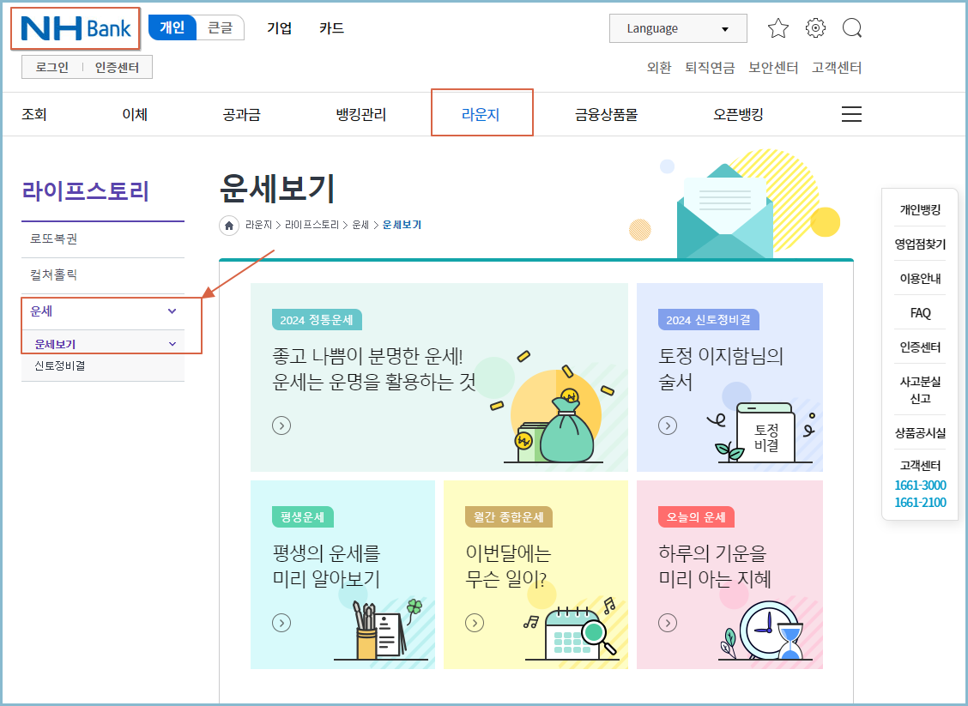Image resolution: width=968 pixels, height=706 pixels.
Task: Click the home icon in the breadcrumb
Action: 228,225
